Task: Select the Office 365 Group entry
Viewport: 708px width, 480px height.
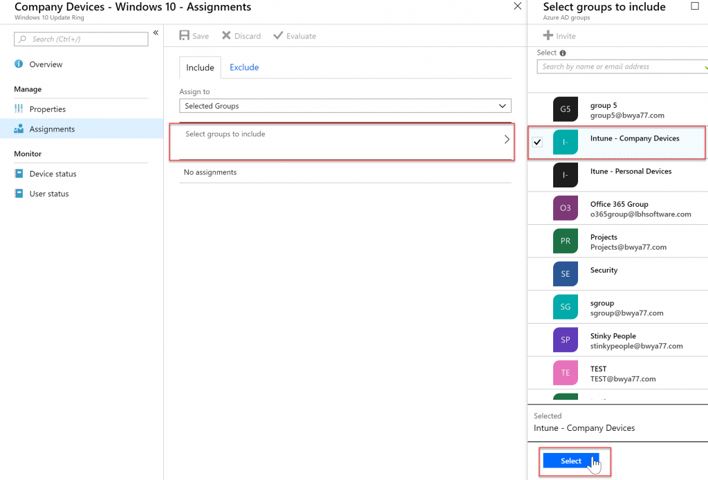Action: 617,208
